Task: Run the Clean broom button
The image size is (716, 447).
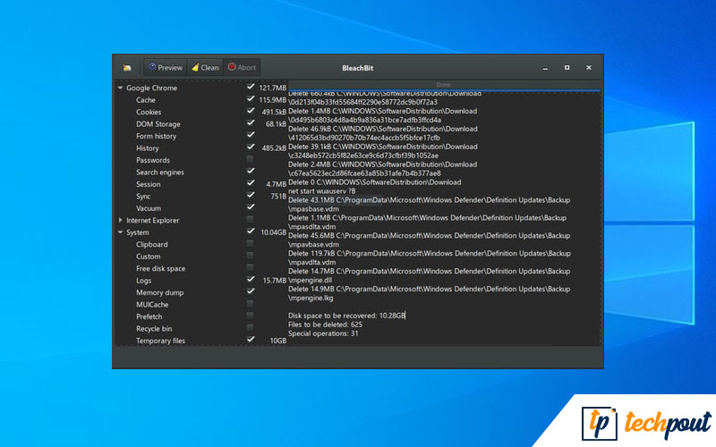Action: point(205,67)
